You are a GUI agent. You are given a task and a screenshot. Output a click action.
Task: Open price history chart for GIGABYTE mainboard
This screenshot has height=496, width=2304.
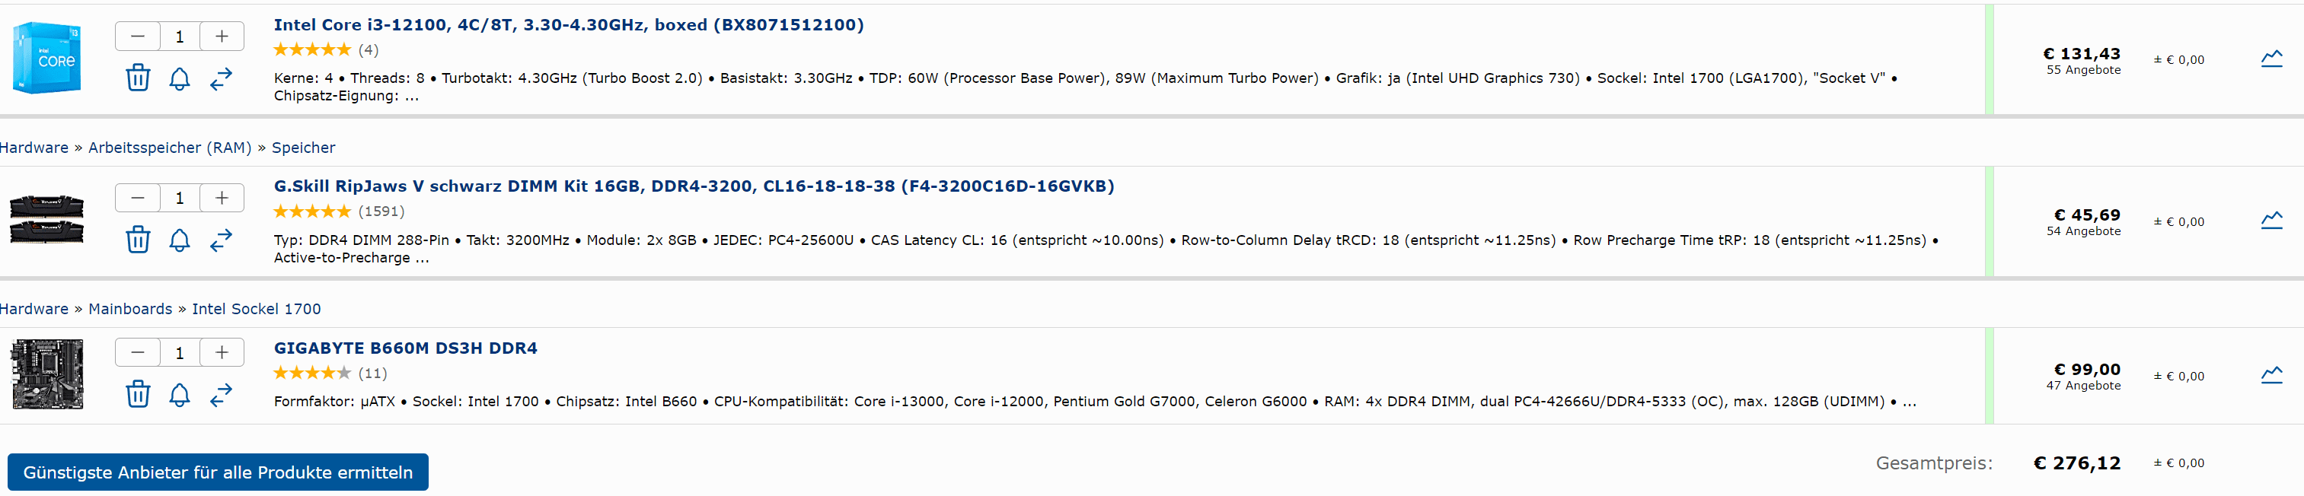click(x=2272, y=374)
